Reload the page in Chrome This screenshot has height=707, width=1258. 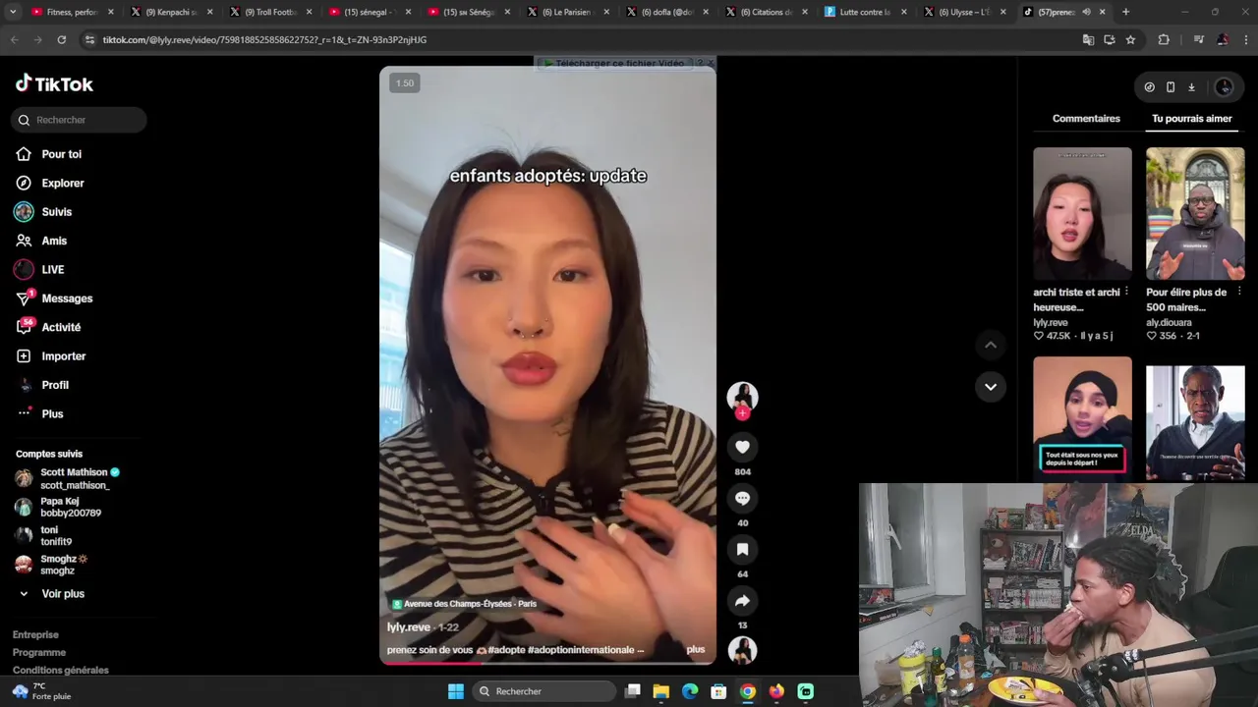(x=61, y=39)
